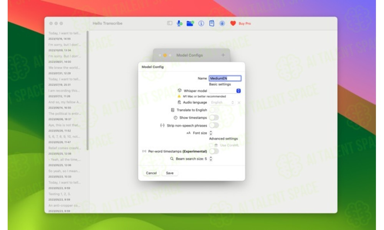The image size is (384, 230).
Task: Open the Whisper model dropdown
Action: (x=225, y=91)
